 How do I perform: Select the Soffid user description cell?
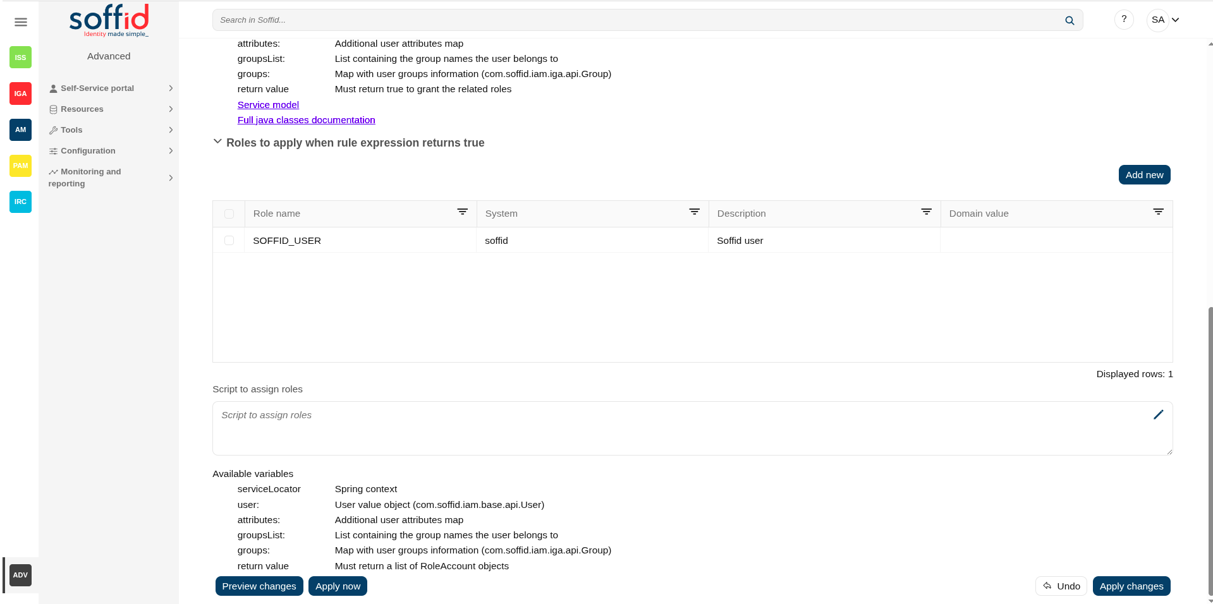(x=824, y=241)
